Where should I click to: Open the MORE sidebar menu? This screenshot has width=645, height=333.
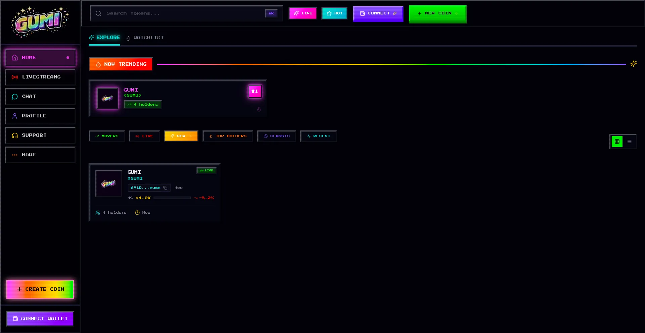tap(40, 155)
